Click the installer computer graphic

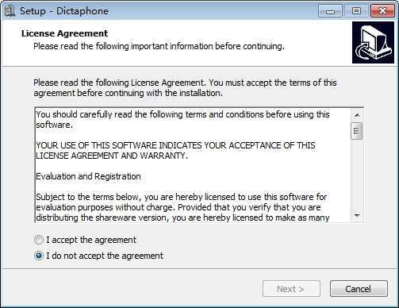click(373, 43)
